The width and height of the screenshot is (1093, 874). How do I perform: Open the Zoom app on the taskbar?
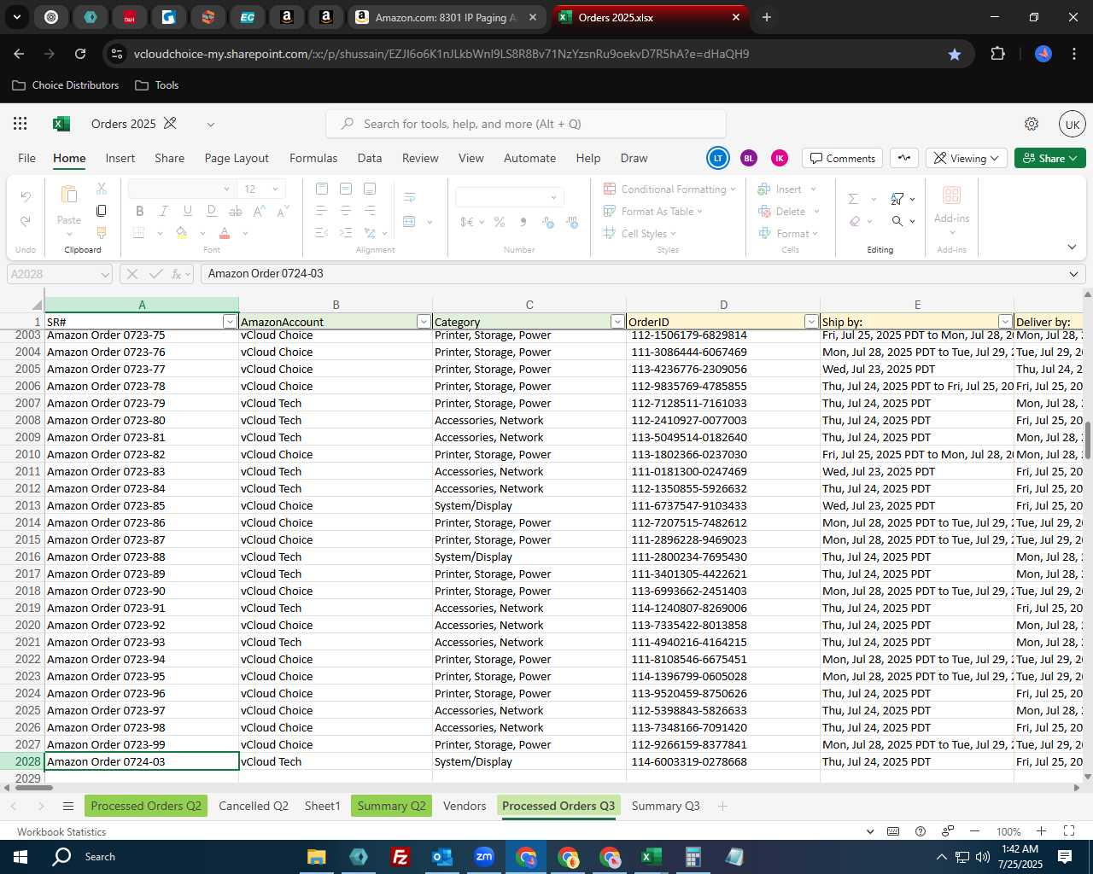[484, 857]
